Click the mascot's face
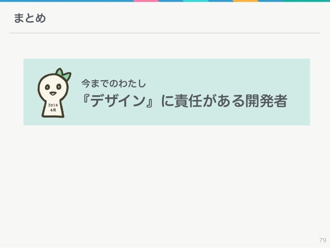Image resolution: width=330 pixels, height=248 pixels. coord(53,87)
